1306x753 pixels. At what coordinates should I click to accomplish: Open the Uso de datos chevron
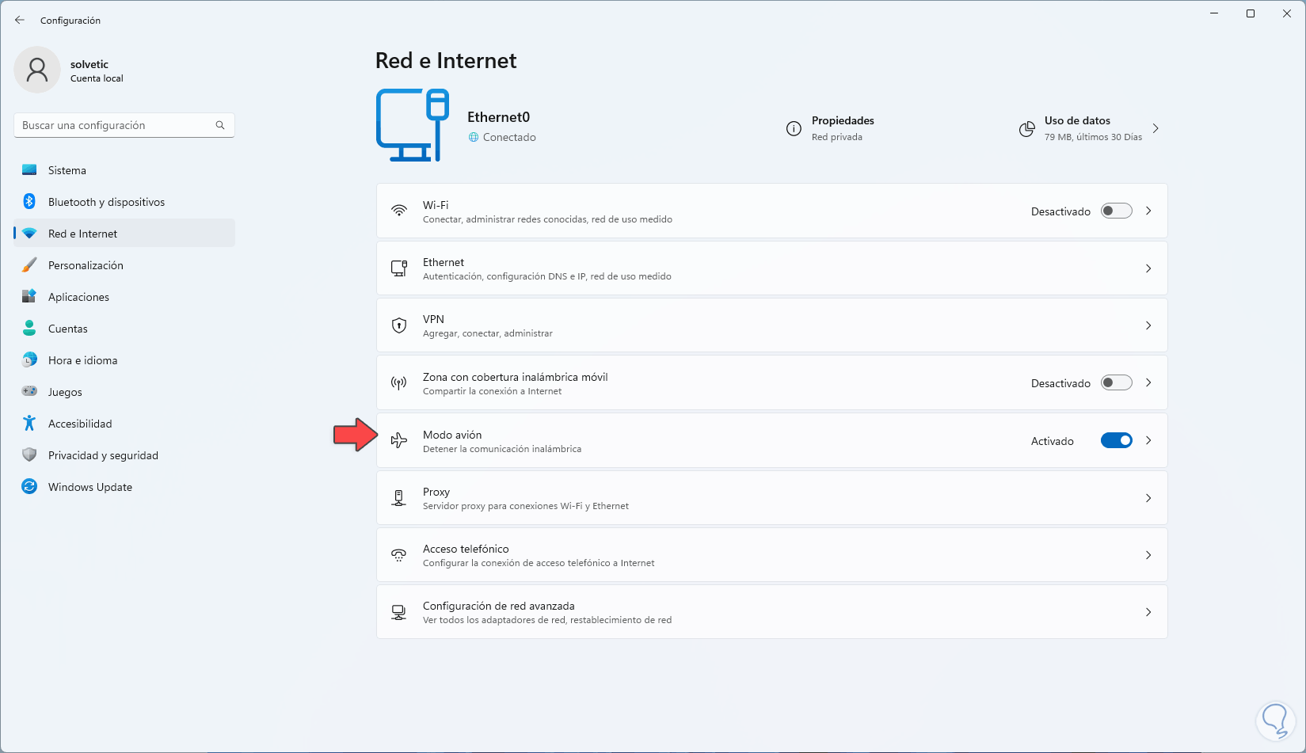1156,128
